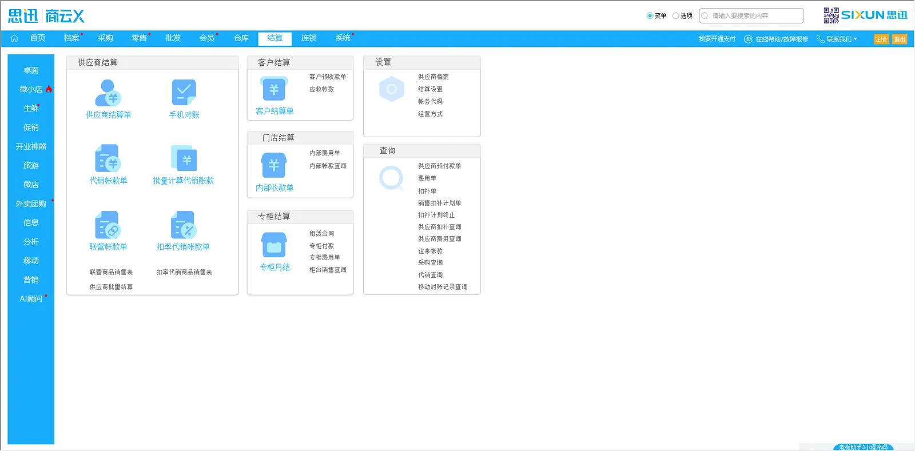
Task: Open 代销帐款单 icon
Action: pos(108,158)
